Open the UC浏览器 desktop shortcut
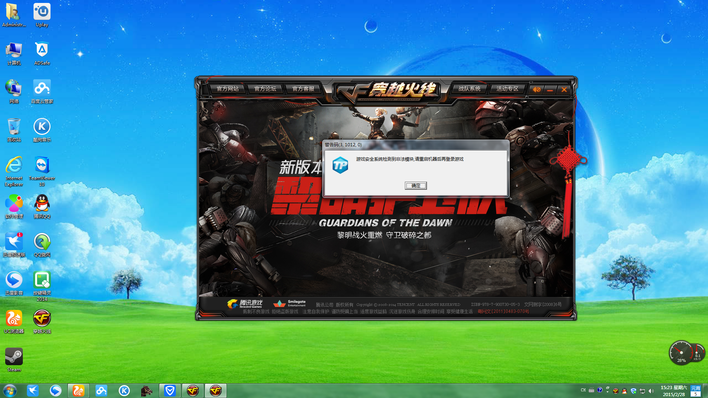The height and width of the screenshot is (398, 708). point(14,322)
